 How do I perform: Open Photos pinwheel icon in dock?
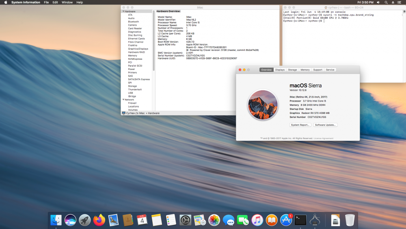[214, 220]
